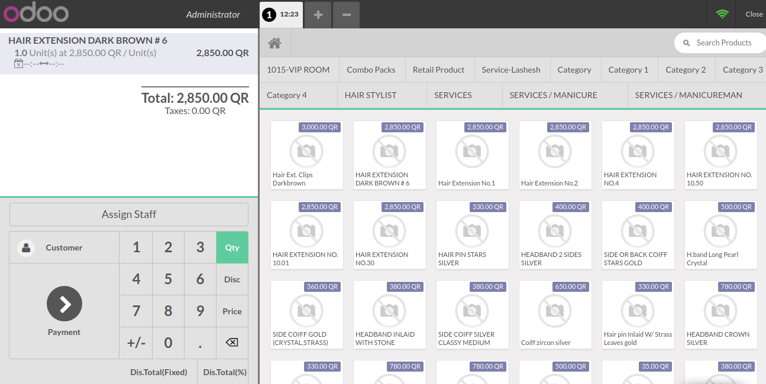Add HEADBAND INLAID WITH STONE product

(390, 315)
